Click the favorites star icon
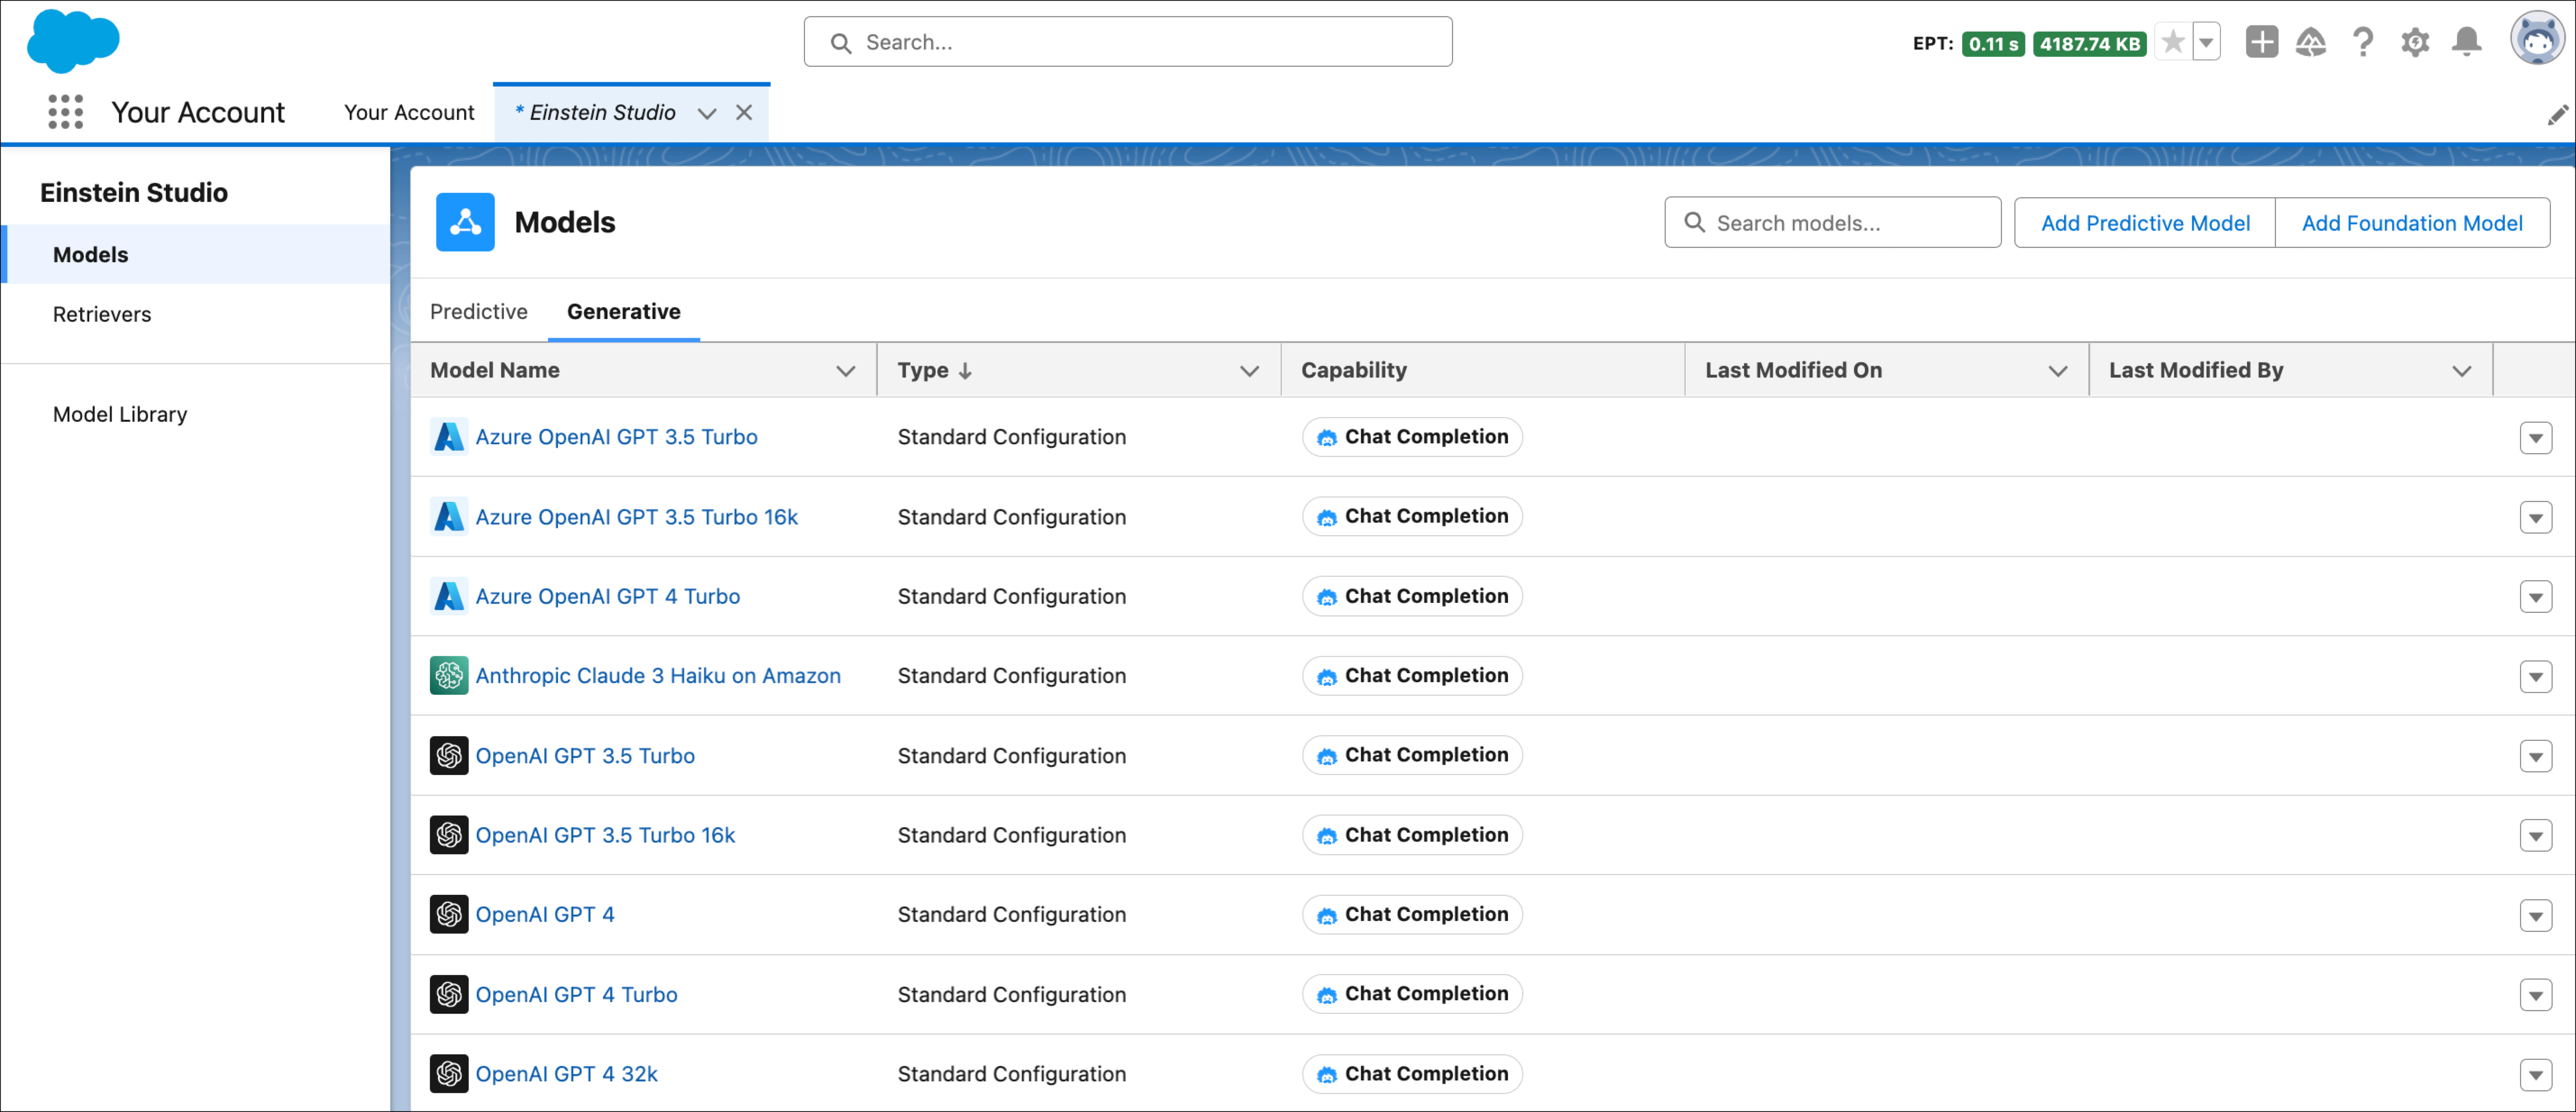The image size is (2576, 1112). pos(2173,42)
